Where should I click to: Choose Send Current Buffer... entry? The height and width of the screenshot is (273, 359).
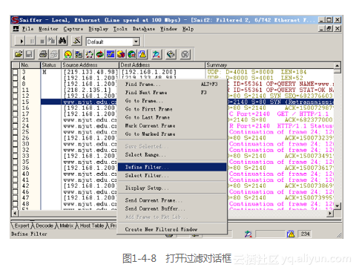[x=172, y=208]
